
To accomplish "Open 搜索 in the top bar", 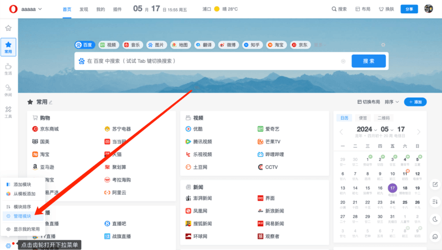I will coord(339,9).
